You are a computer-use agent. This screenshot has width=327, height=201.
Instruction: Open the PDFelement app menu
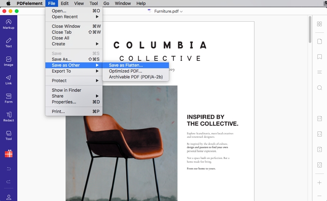coord(29,3)
